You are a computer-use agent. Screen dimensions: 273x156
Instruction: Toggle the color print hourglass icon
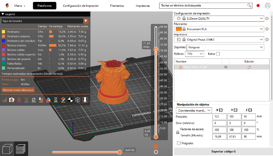pyautogui.click(x=55, y=100)
